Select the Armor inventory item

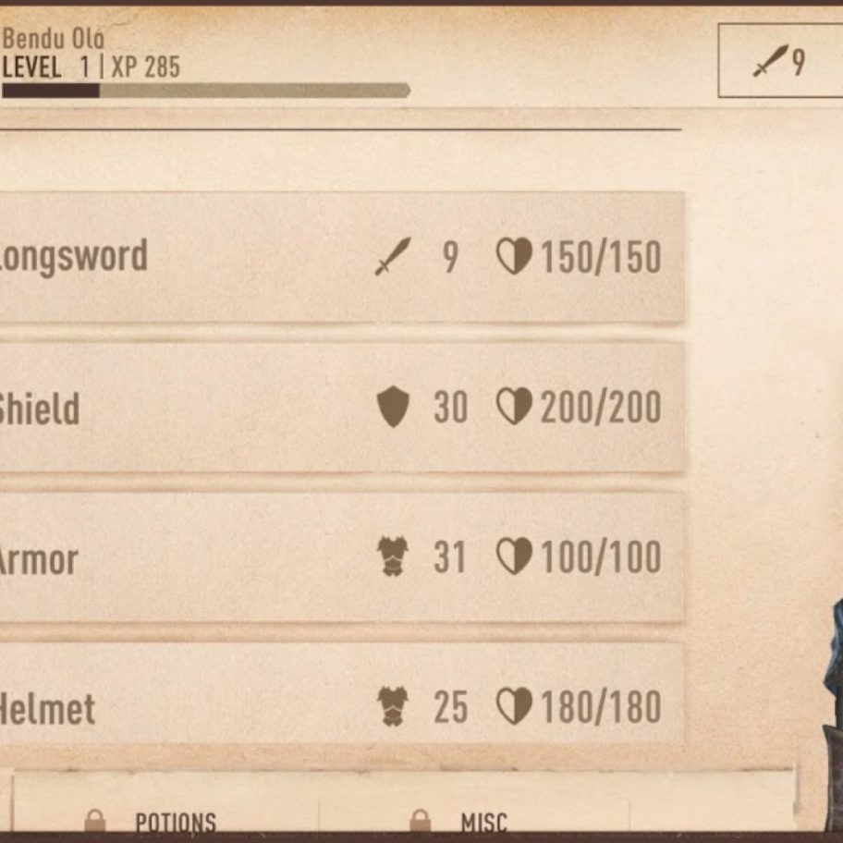tap(342, 557)
